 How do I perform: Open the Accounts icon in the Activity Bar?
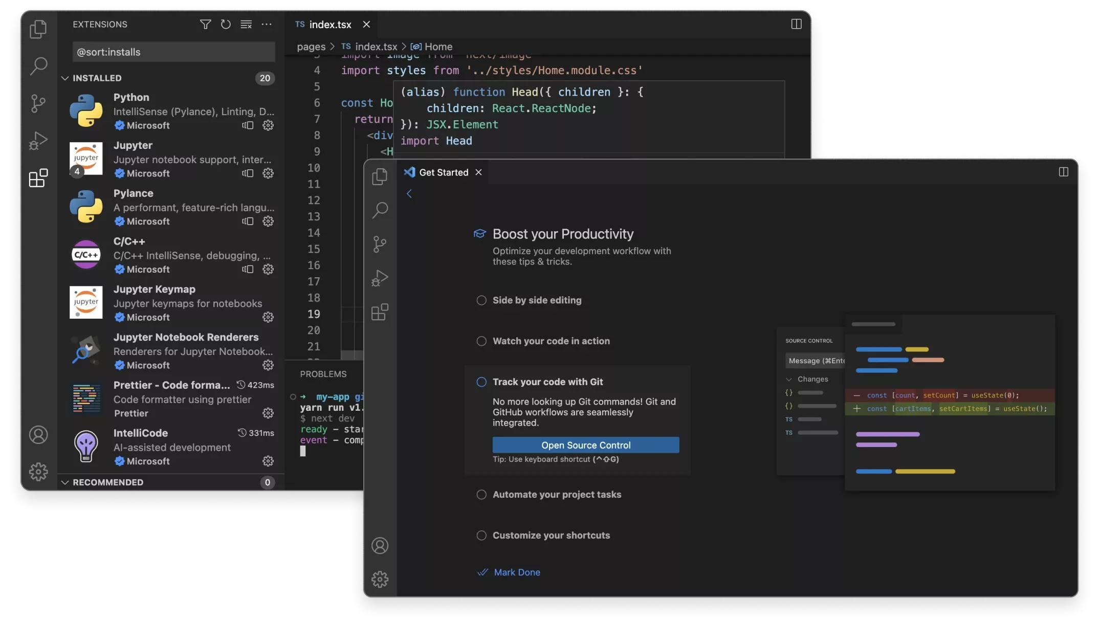pyautogui.click(x=38, y=434)
